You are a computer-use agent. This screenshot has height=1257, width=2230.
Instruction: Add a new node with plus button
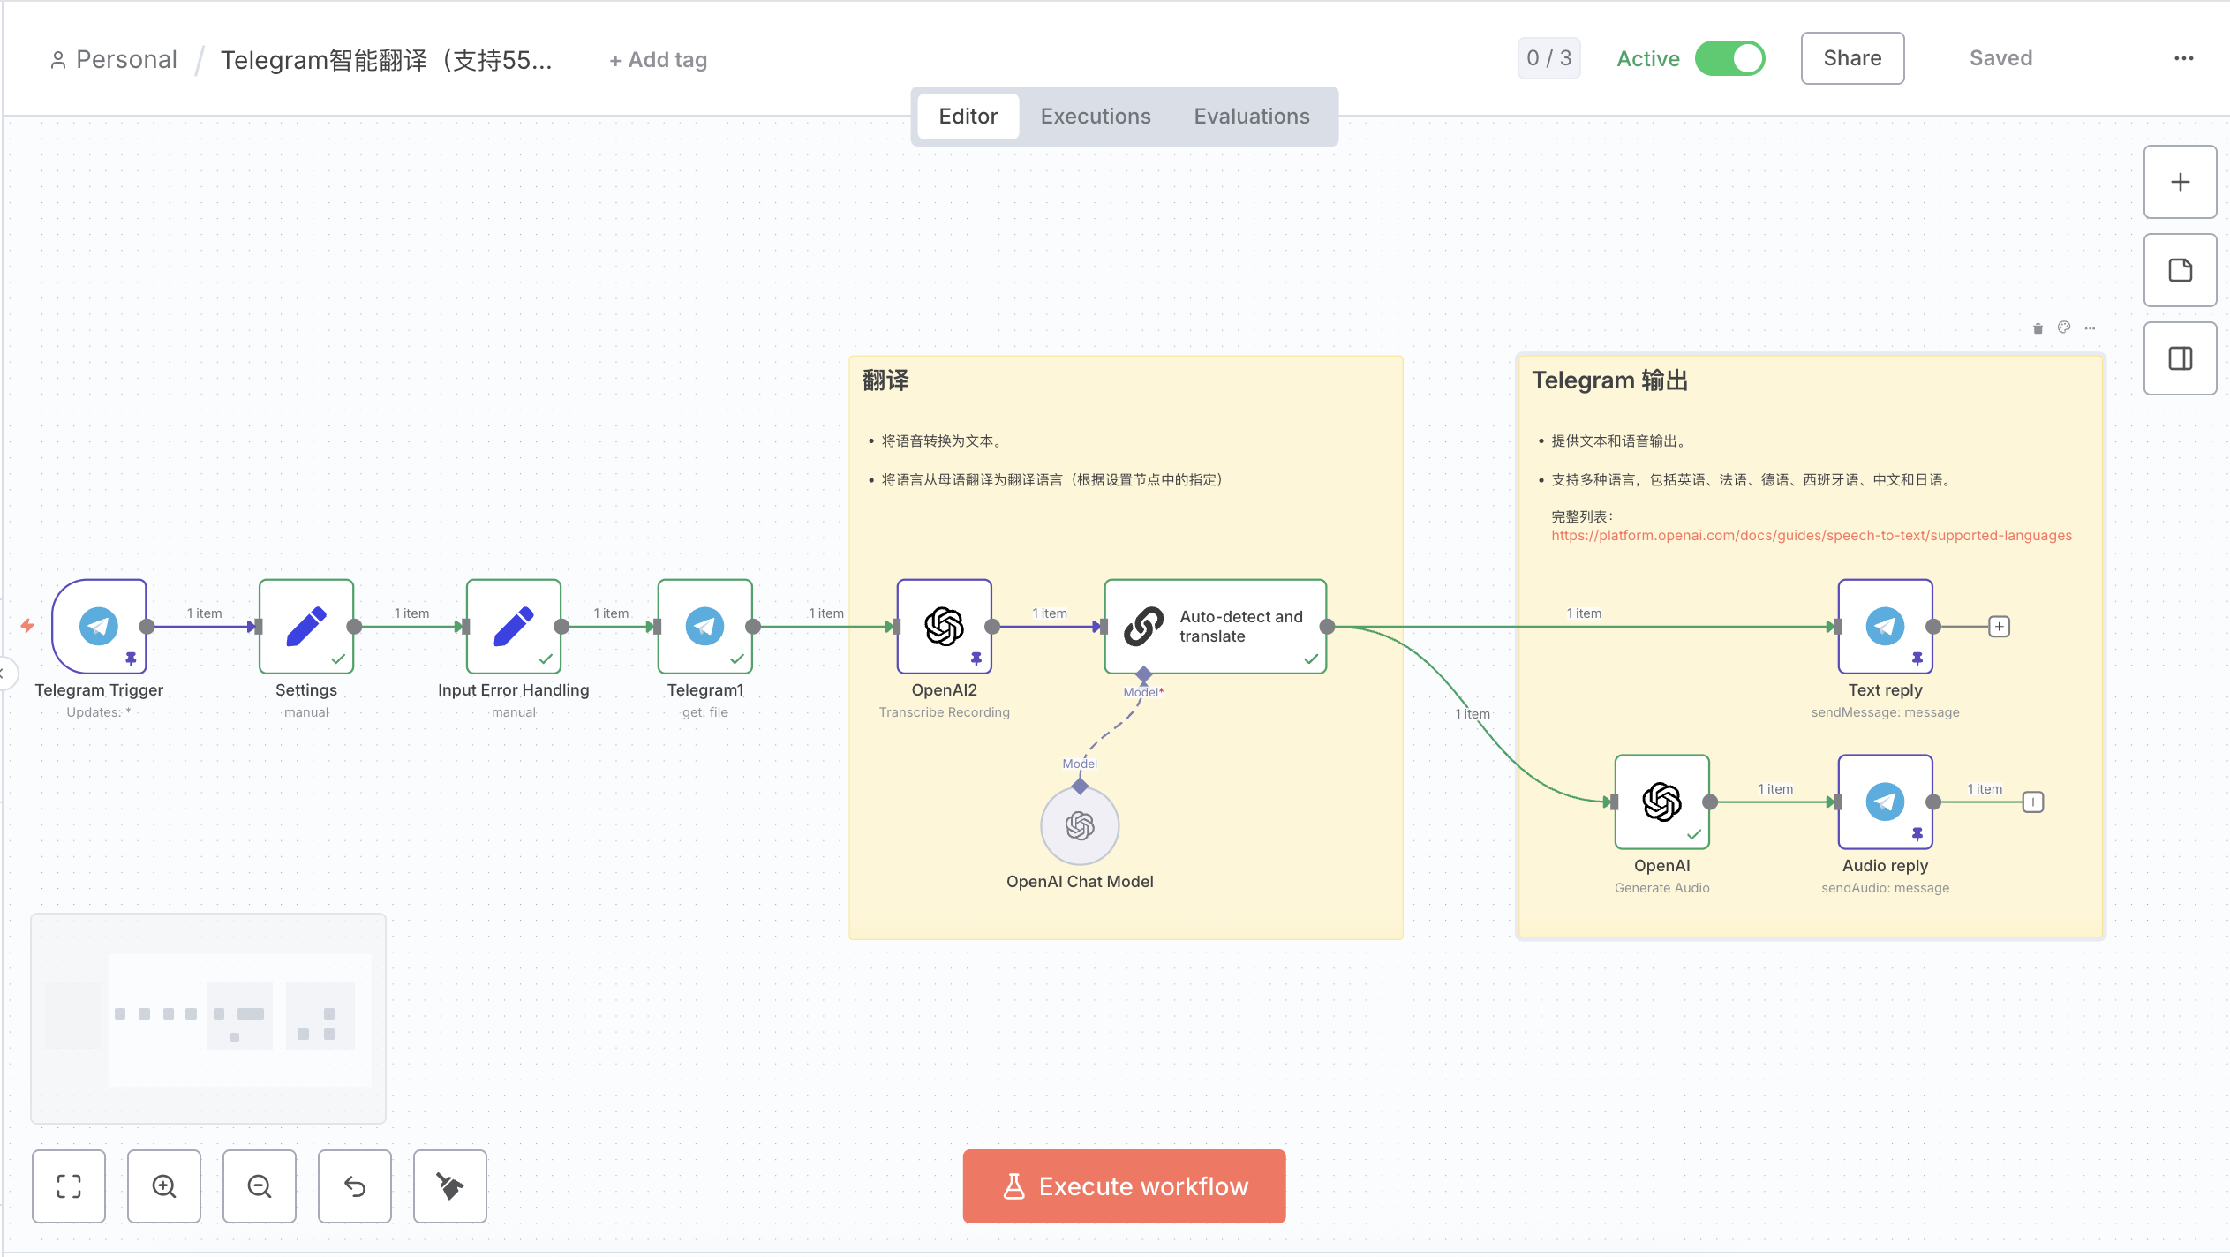2180,182
